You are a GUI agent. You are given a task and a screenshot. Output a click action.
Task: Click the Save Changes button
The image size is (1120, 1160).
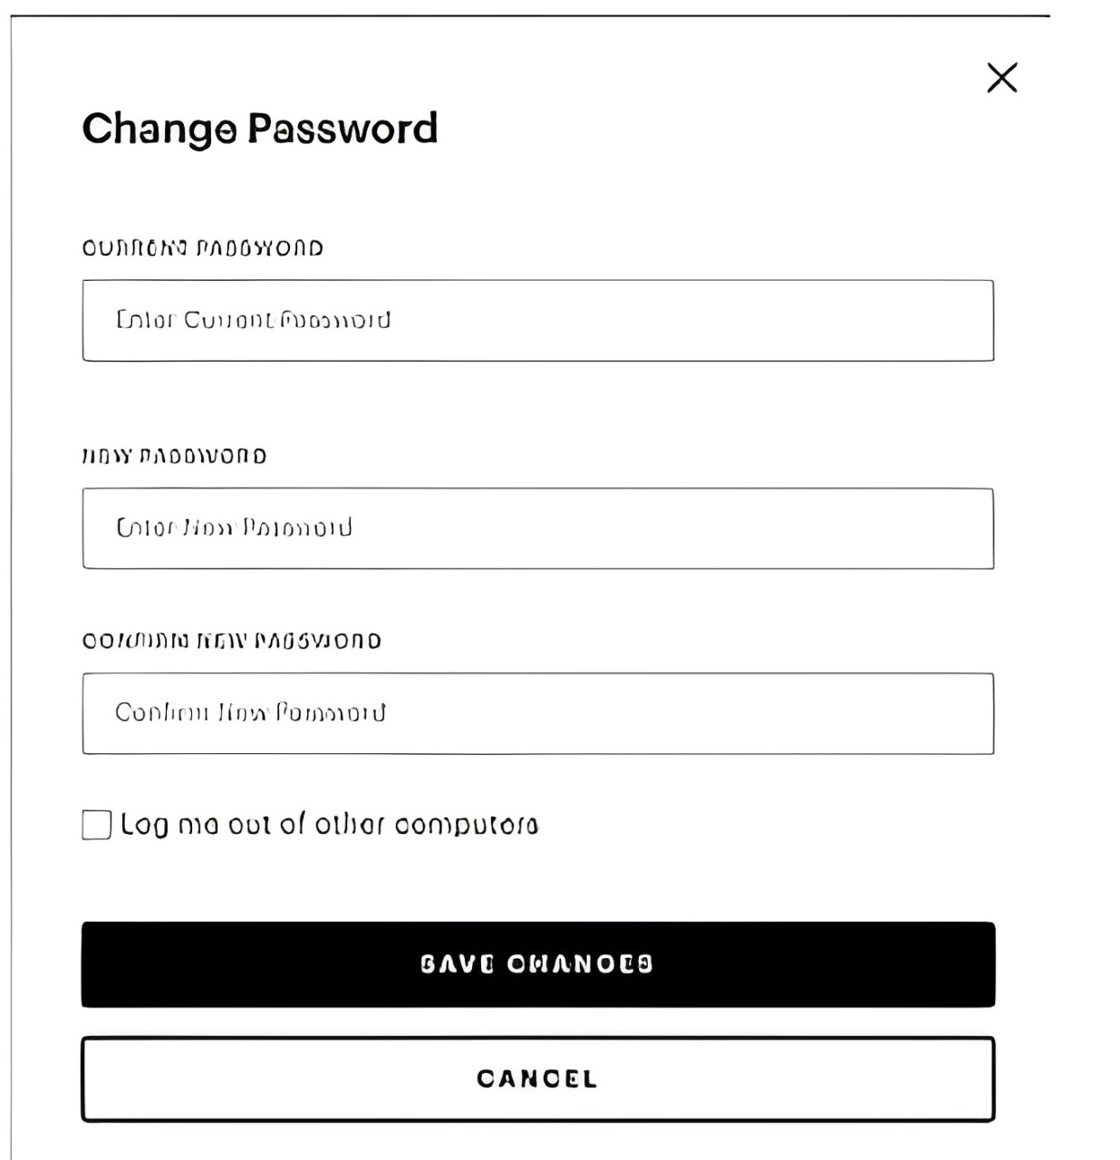(538, 964)
